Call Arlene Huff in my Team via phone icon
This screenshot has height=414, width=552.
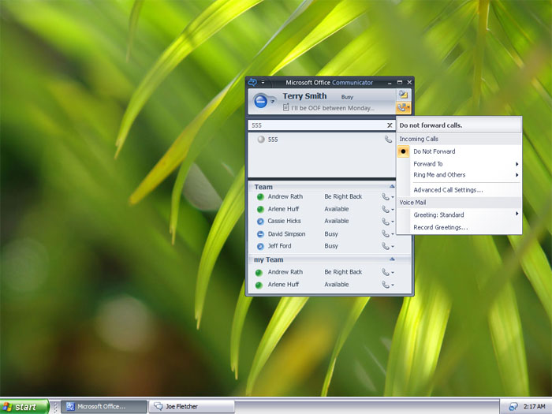click(x=386, y=285)
